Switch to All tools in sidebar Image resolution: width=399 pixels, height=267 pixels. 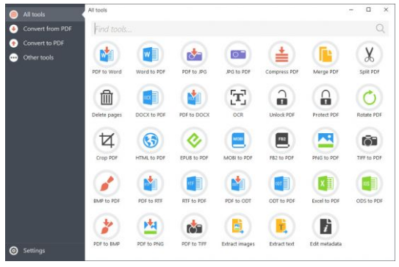(45, 14)
